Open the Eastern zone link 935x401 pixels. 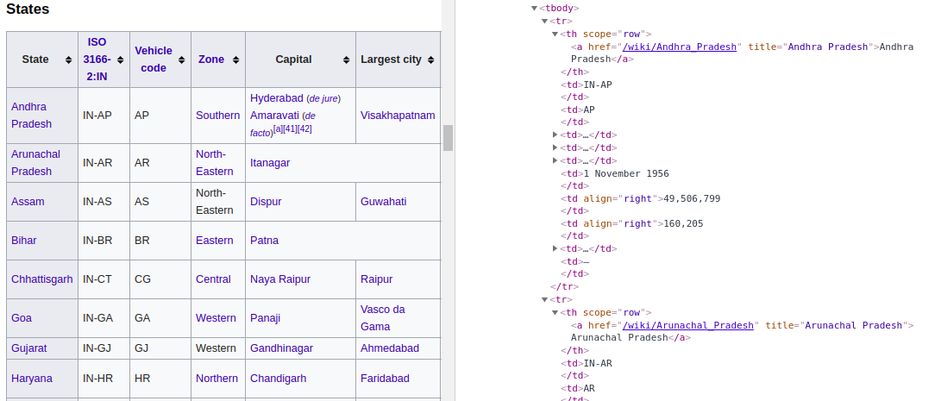pos(215,240)
